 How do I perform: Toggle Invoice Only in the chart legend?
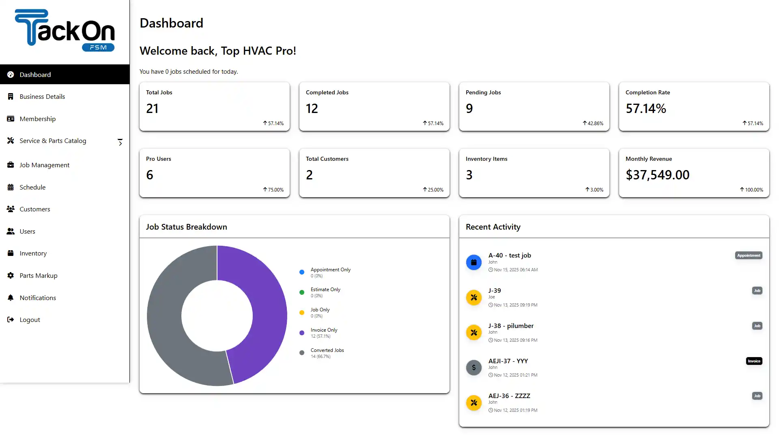323,332
